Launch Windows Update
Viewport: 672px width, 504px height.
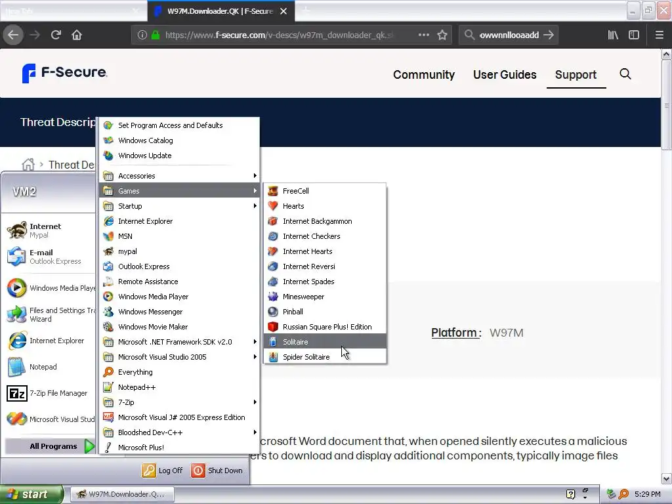click(x=179, y=155)
